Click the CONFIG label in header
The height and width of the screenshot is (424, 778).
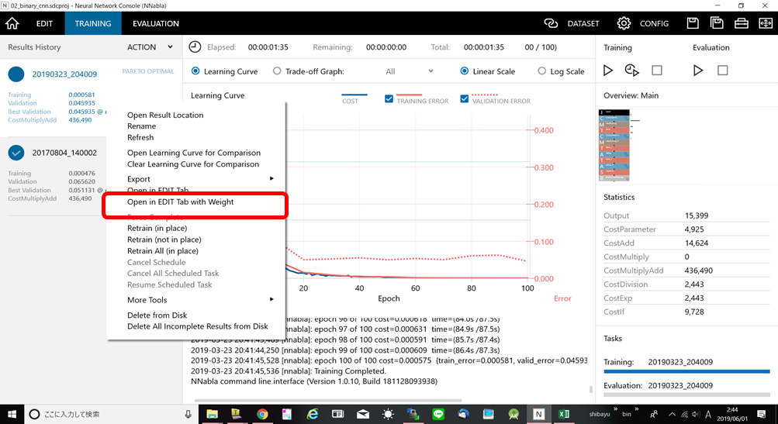tap(654, 23)
